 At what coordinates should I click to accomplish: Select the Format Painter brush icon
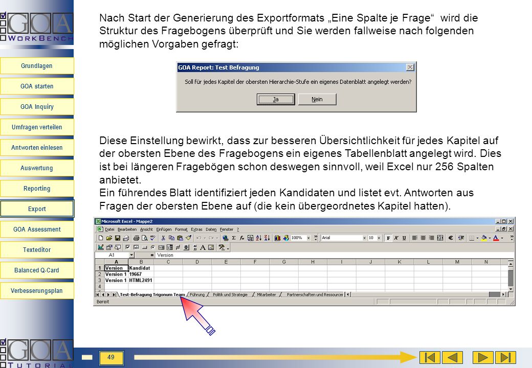coord(189,238)
